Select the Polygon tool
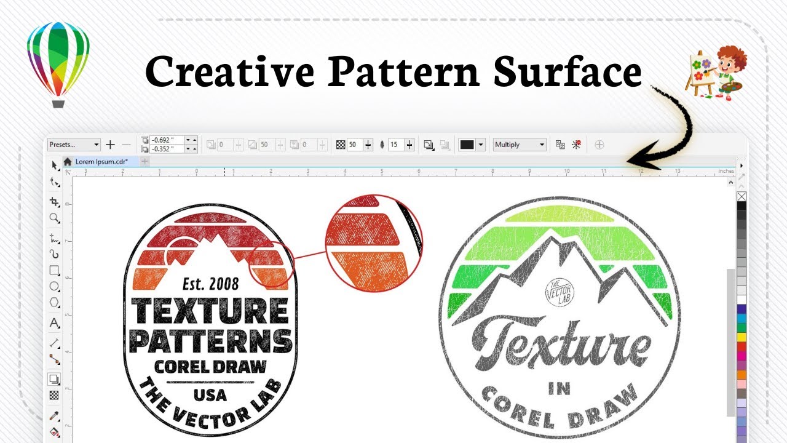This screenshot has width=787, height=443. tap(54, 303)
